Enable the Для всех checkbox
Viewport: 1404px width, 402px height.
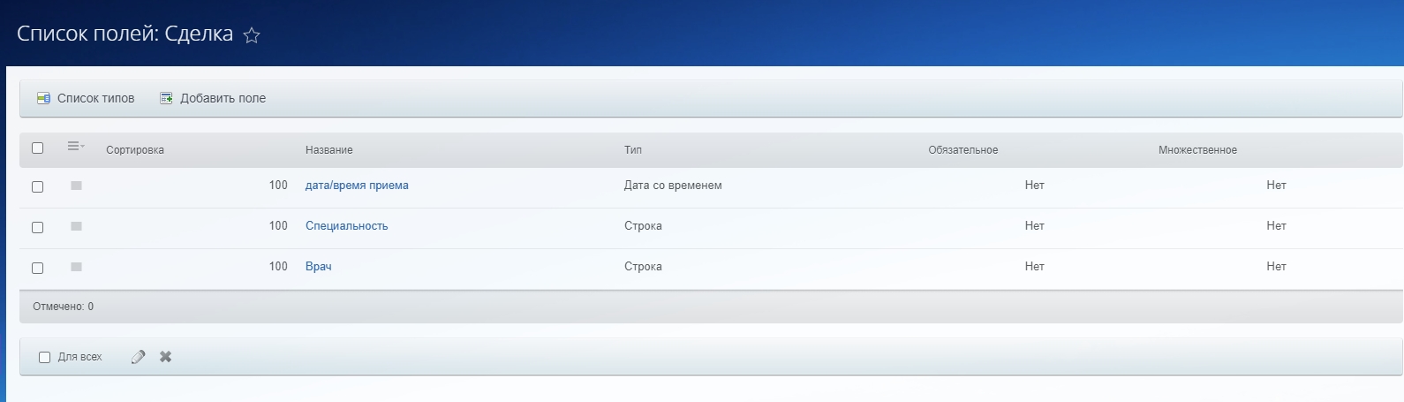point(44,357)
